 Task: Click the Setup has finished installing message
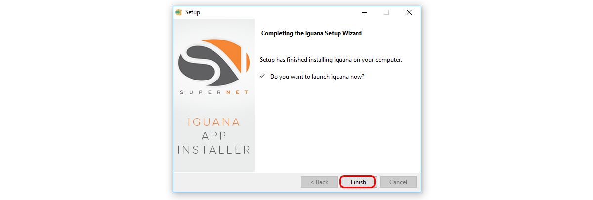(x=331, y=60)
